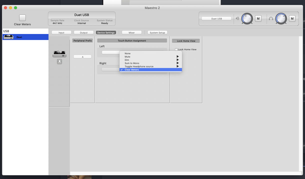Click the Peripheral Prefix header
Viewport: 305px width, 179px height.
pyautogui.click(x=83, y=40)
